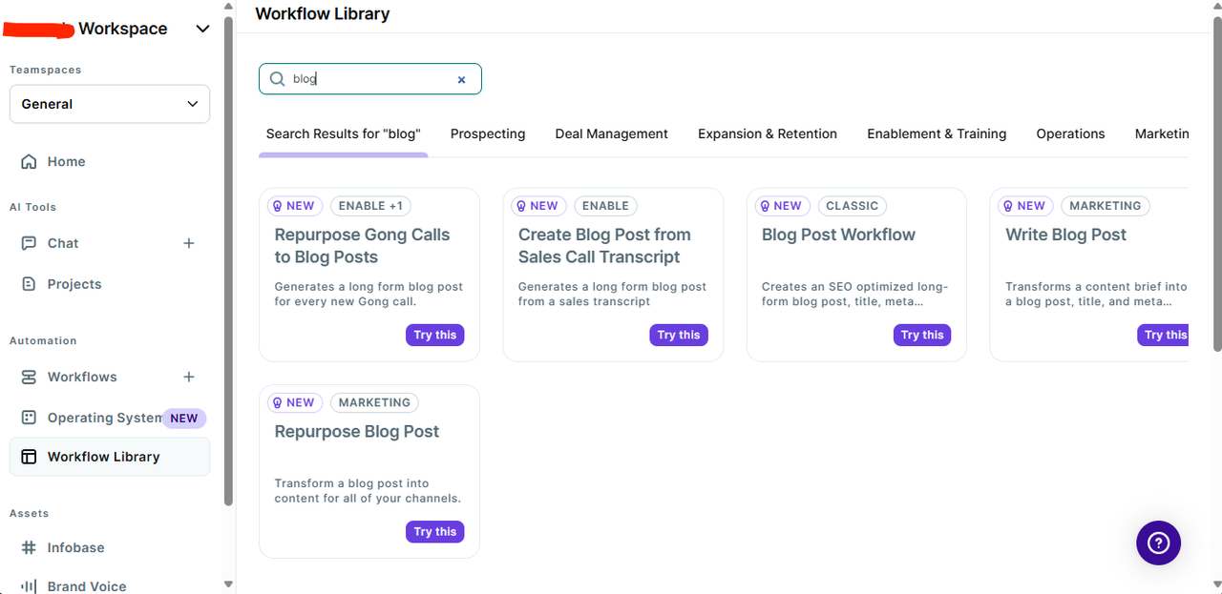Create a new workflow with the plus icon

click(x=189, y=377)
